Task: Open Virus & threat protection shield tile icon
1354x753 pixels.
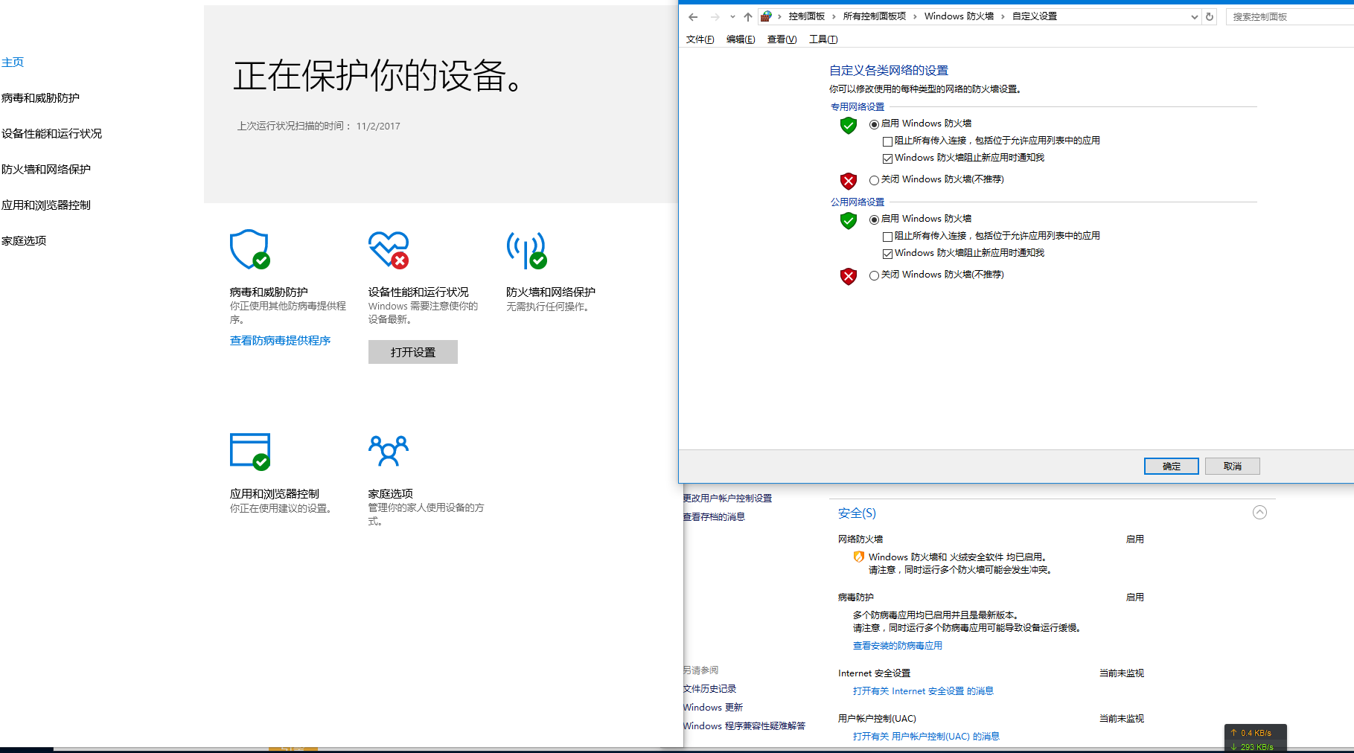Action: [x=249, y=249]
